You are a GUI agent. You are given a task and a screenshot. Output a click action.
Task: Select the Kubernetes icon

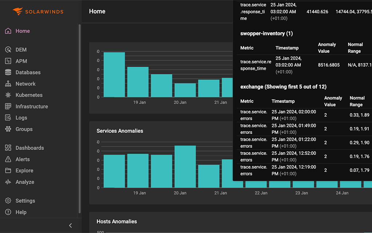coord(8,95)
